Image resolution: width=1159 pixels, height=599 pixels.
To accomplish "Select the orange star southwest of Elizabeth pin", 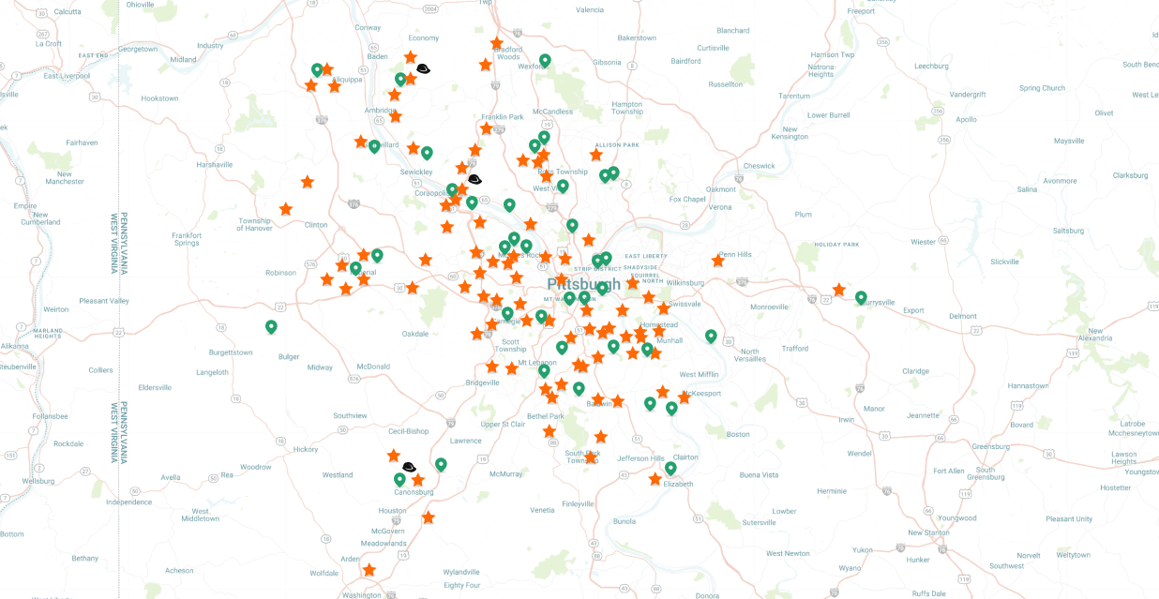I will click(x=655, y=479).
